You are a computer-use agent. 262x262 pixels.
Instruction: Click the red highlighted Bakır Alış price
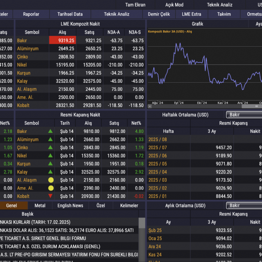point(62,41)
